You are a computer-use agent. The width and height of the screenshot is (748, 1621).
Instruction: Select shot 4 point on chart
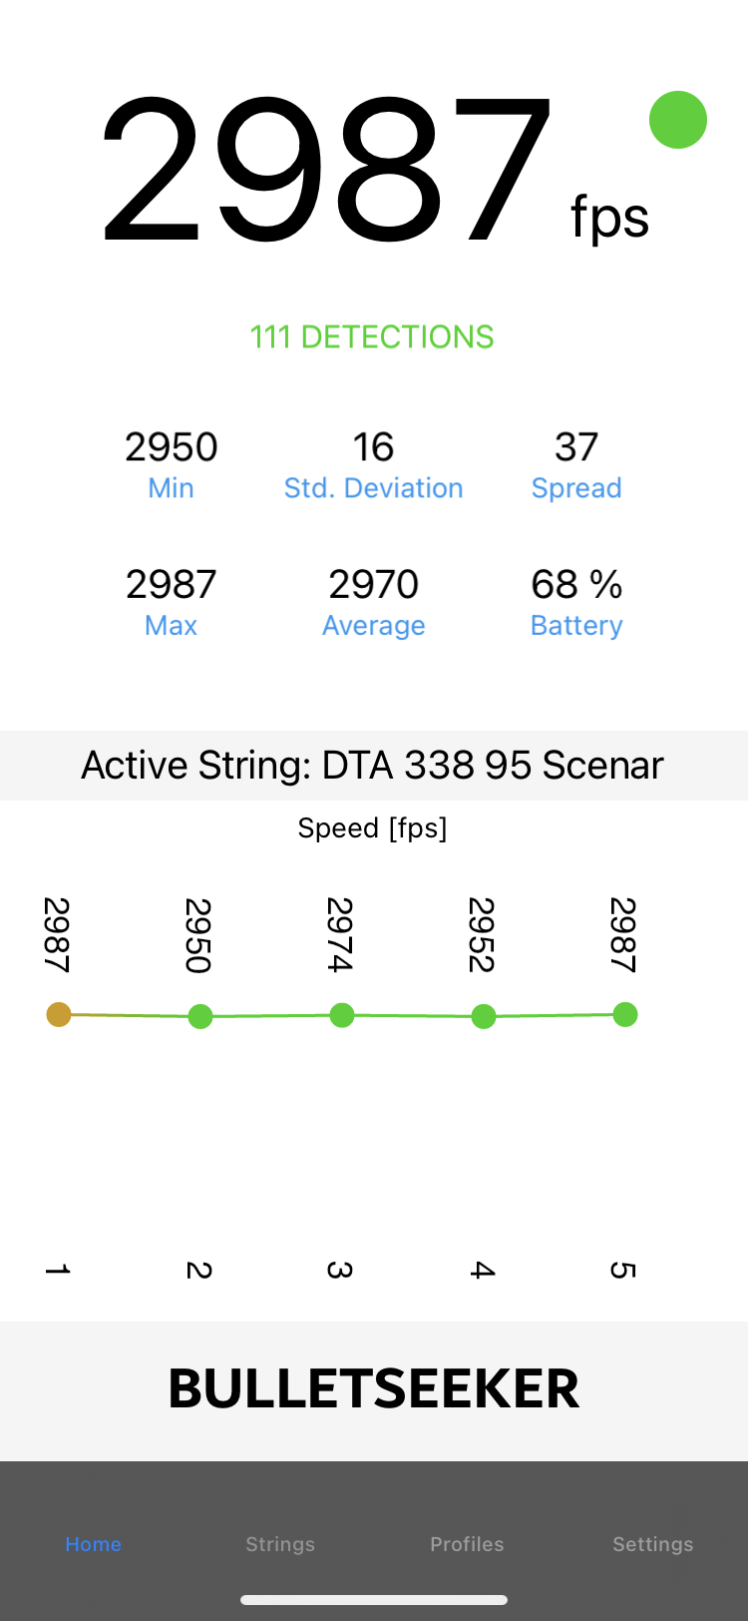click(484, 1017)
